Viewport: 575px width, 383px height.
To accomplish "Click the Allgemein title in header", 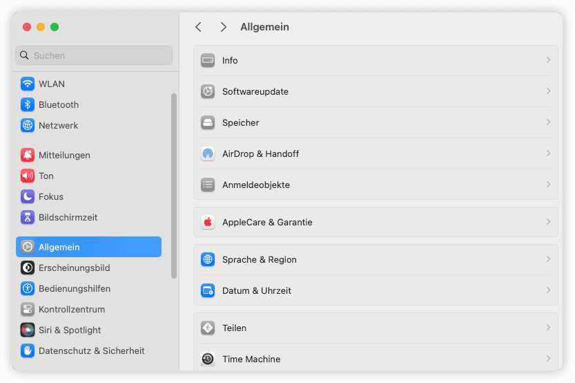I will pyautogui.click(x=264, y=27).
